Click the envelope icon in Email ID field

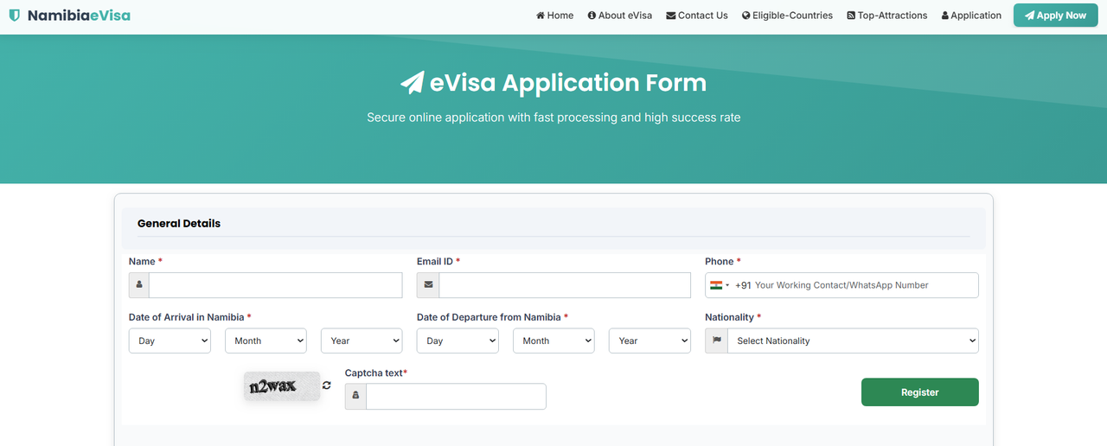coord(428,285)
